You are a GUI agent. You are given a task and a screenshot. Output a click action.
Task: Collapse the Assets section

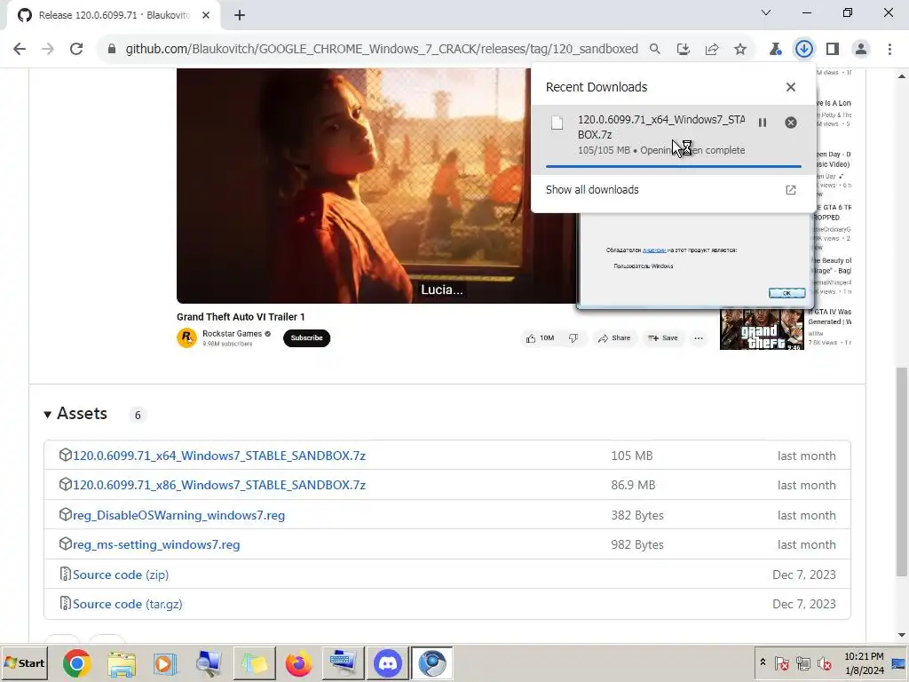click(48, 414)
